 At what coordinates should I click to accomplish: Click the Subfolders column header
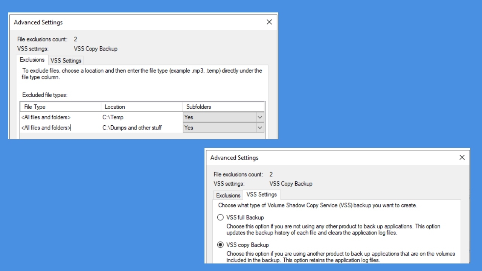(x=224, y=107)
